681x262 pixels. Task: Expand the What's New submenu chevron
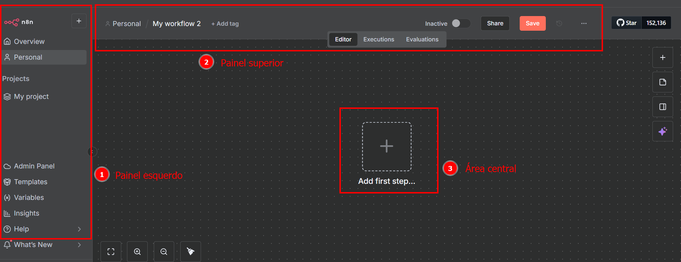(x=79, y=245)
